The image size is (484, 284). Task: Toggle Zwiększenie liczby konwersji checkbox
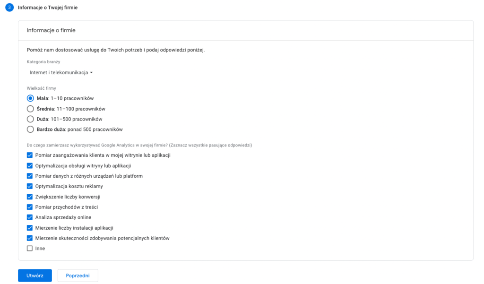click(x=30, y=197)
